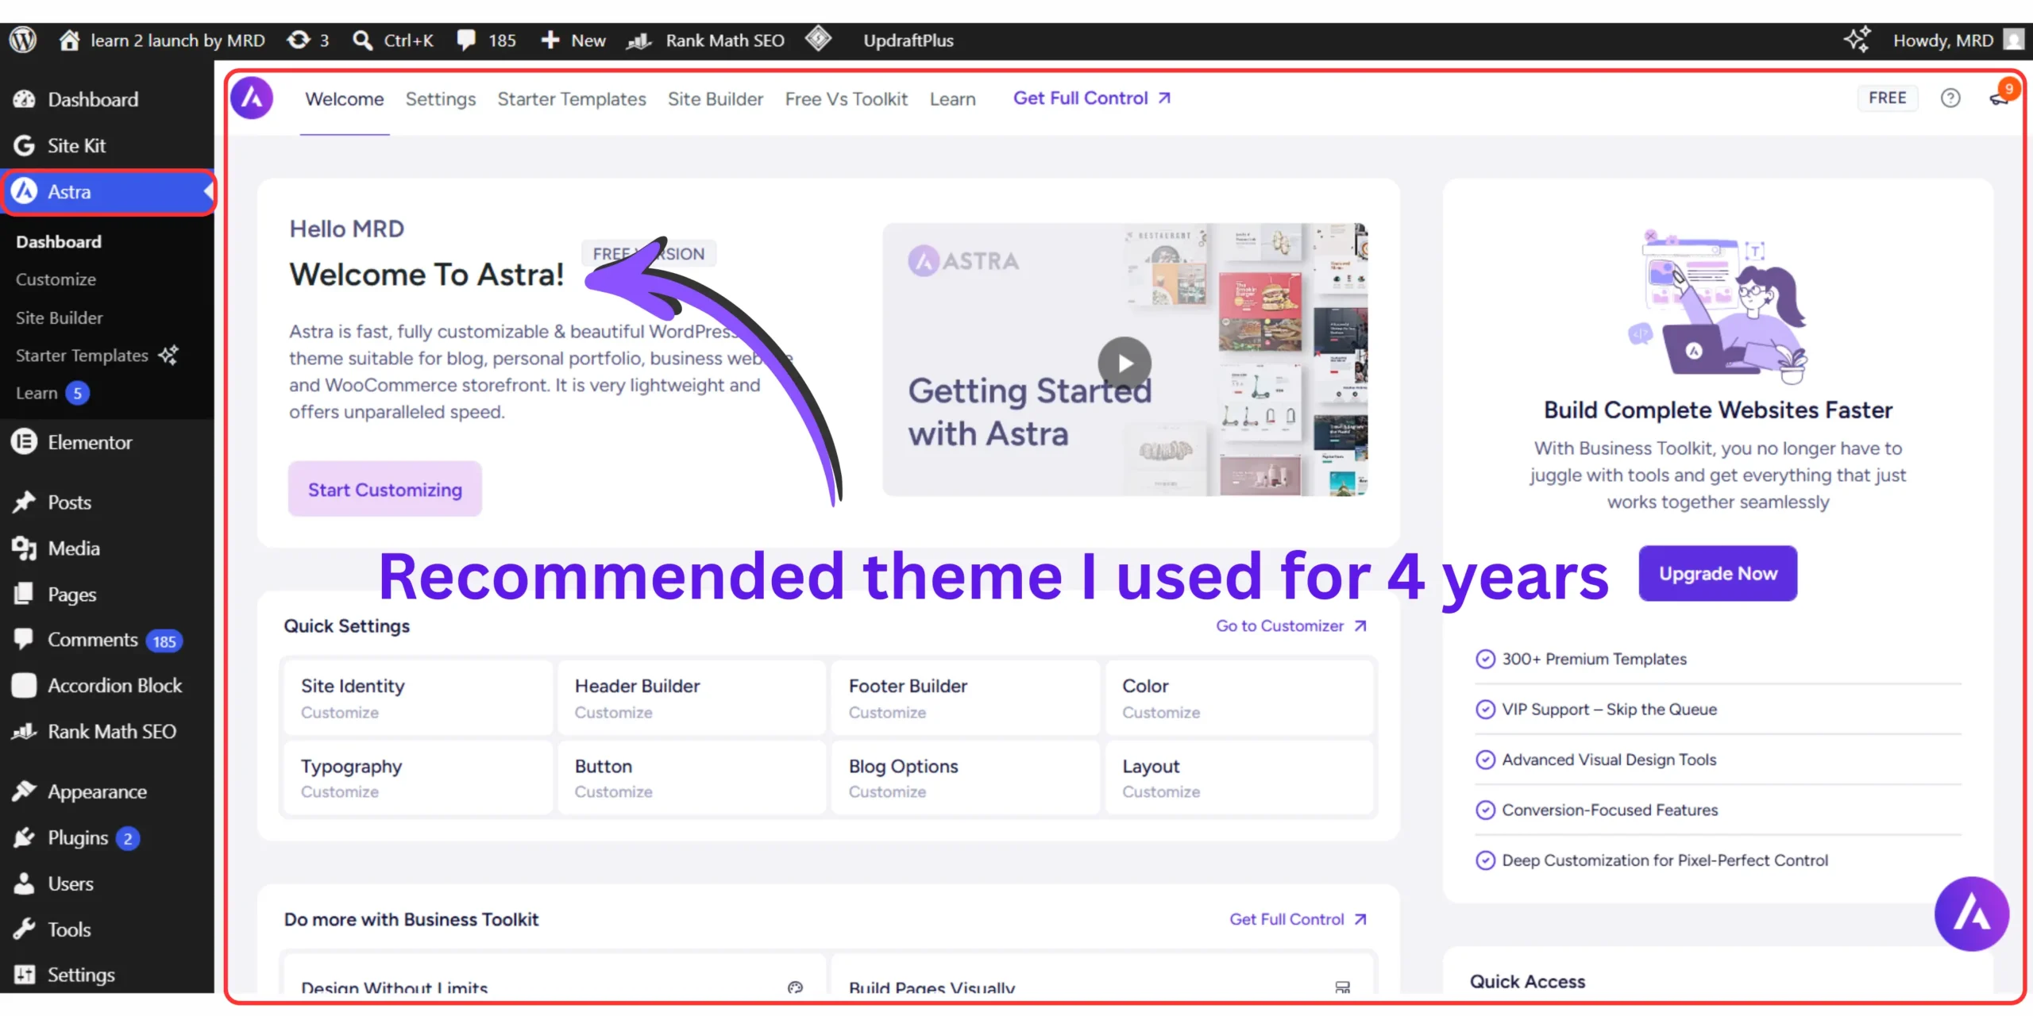Click '300+ Premium Templates' feature text
The height and width of the screenshot is (1016, 2033).
[x=1594, y=659]
